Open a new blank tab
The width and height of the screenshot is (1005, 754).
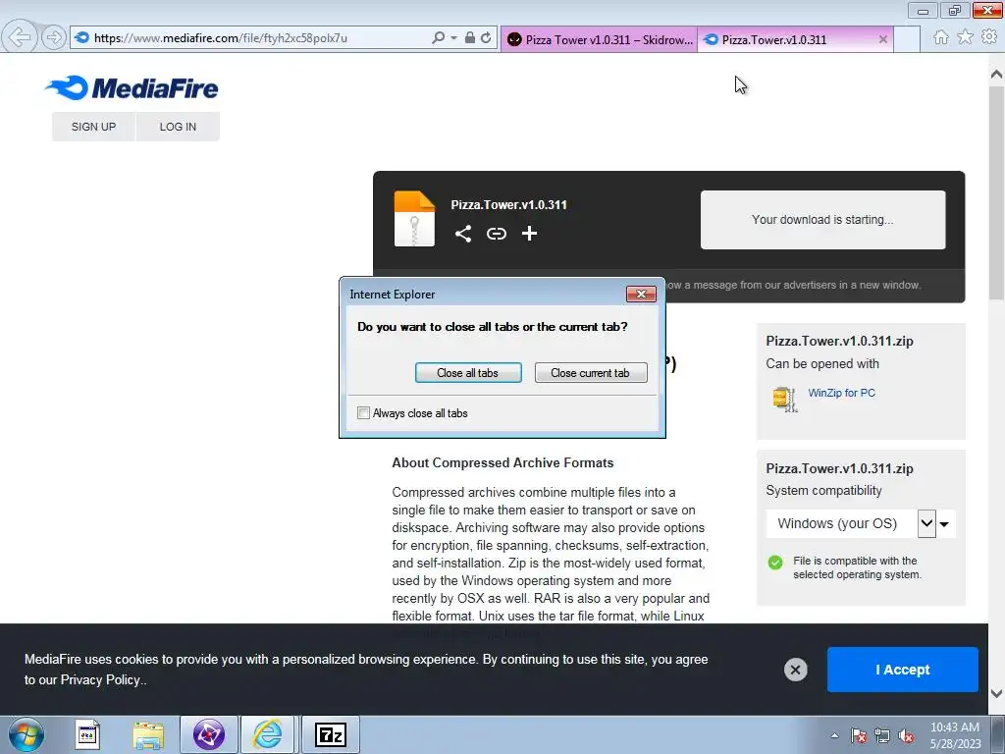[x=906, y=39]
